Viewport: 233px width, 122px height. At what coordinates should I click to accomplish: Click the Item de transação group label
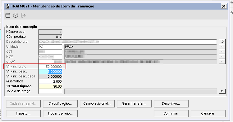(x=22, y=27)
